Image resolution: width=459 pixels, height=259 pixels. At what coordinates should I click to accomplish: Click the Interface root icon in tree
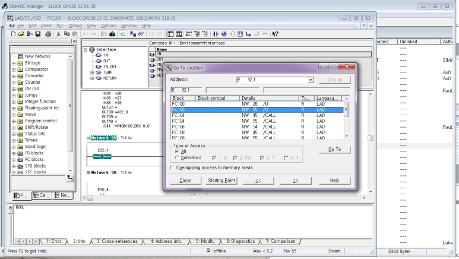(x=91, y=49)
